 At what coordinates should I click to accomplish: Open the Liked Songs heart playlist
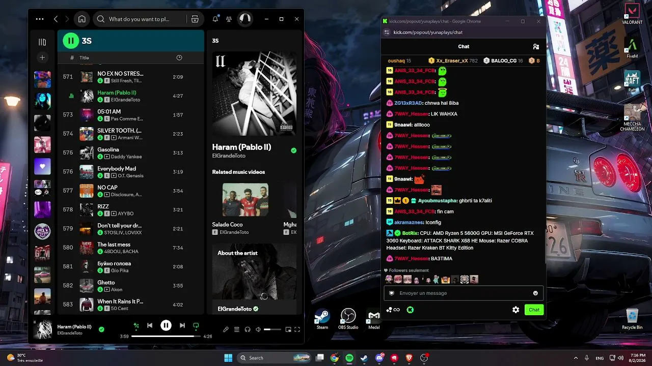(42, 166)
